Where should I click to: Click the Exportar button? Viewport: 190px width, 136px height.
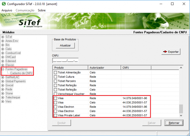click(171, 52)
